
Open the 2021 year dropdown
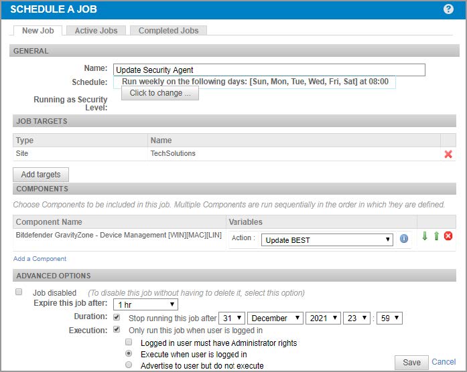click(x=323, y=318)
